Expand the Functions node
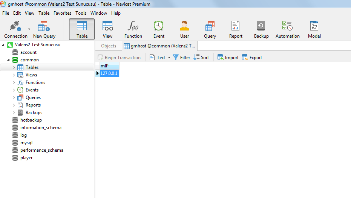This screenshot has height=198, width=351. (14, 83)
